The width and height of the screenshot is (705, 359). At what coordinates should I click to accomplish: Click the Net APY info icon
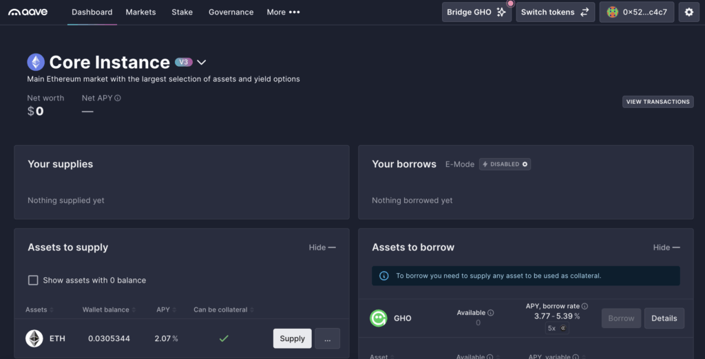(x=118, y=98)
